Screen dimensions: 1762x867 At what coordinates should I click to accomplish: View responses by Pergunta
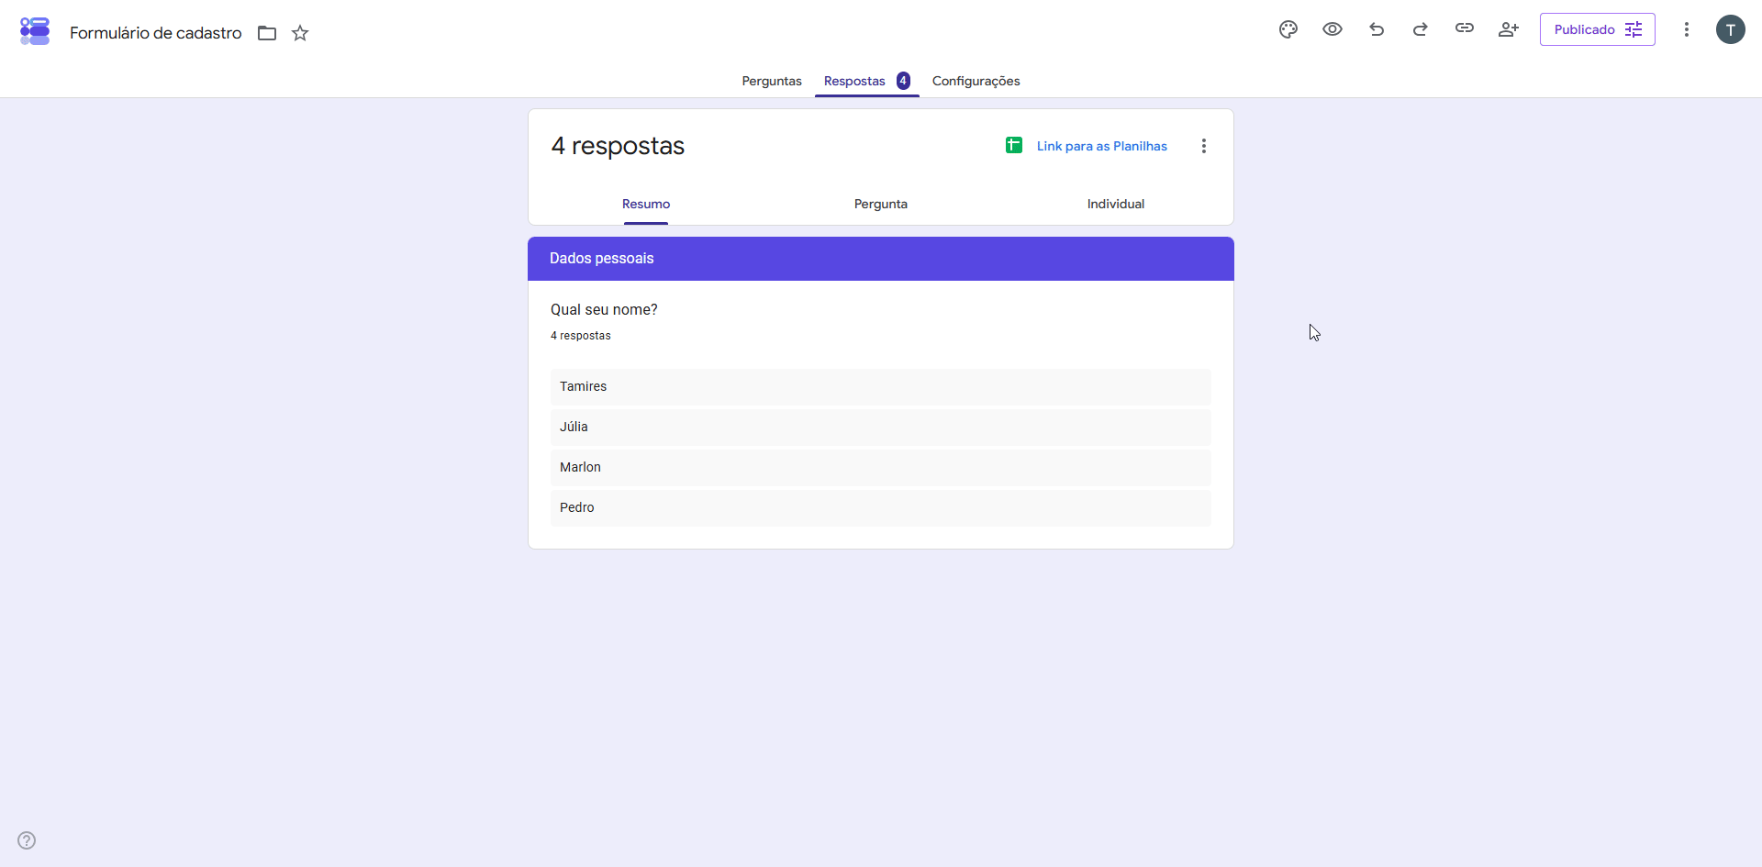(881, 204)
